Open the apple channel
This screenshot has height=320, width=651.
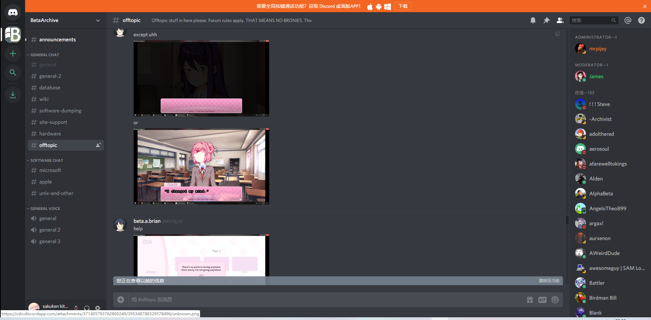point(66,182)
